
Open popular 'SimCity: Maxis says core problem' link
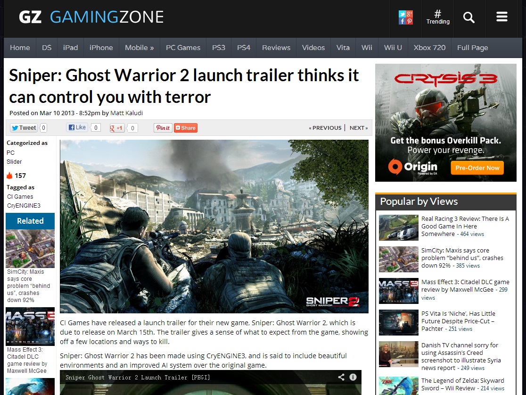coord(462,258)
